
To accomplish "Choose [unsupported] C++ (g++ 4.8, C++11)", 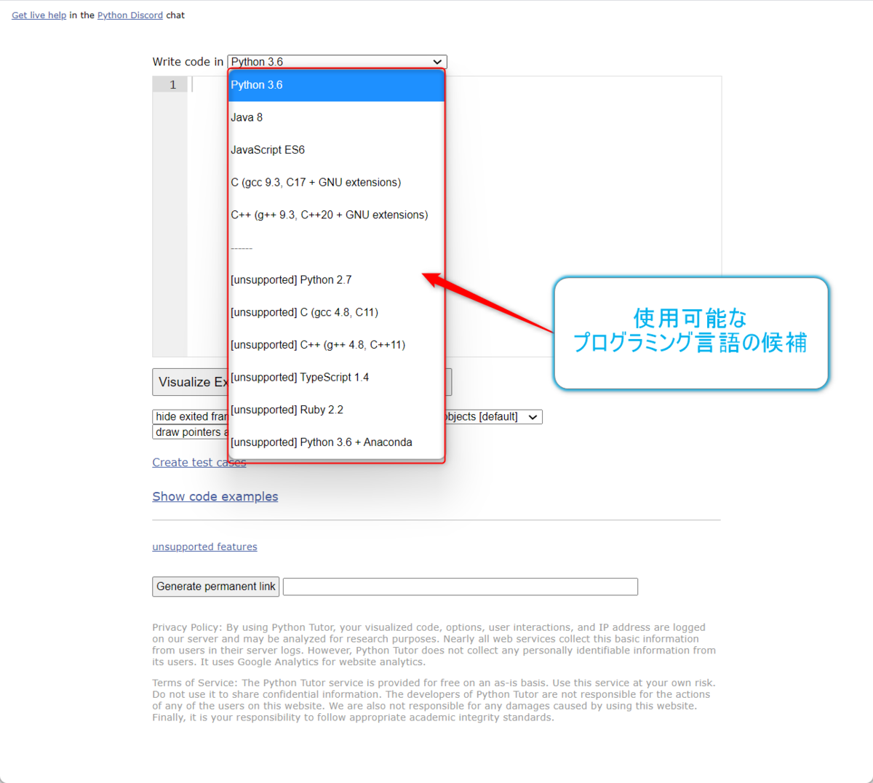I will 336,345.
